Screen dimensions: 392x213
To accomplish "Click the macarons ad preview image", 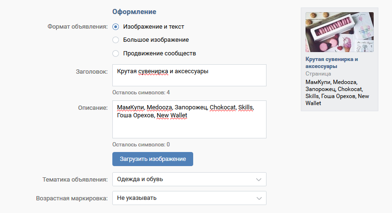I will coord(339,32).
